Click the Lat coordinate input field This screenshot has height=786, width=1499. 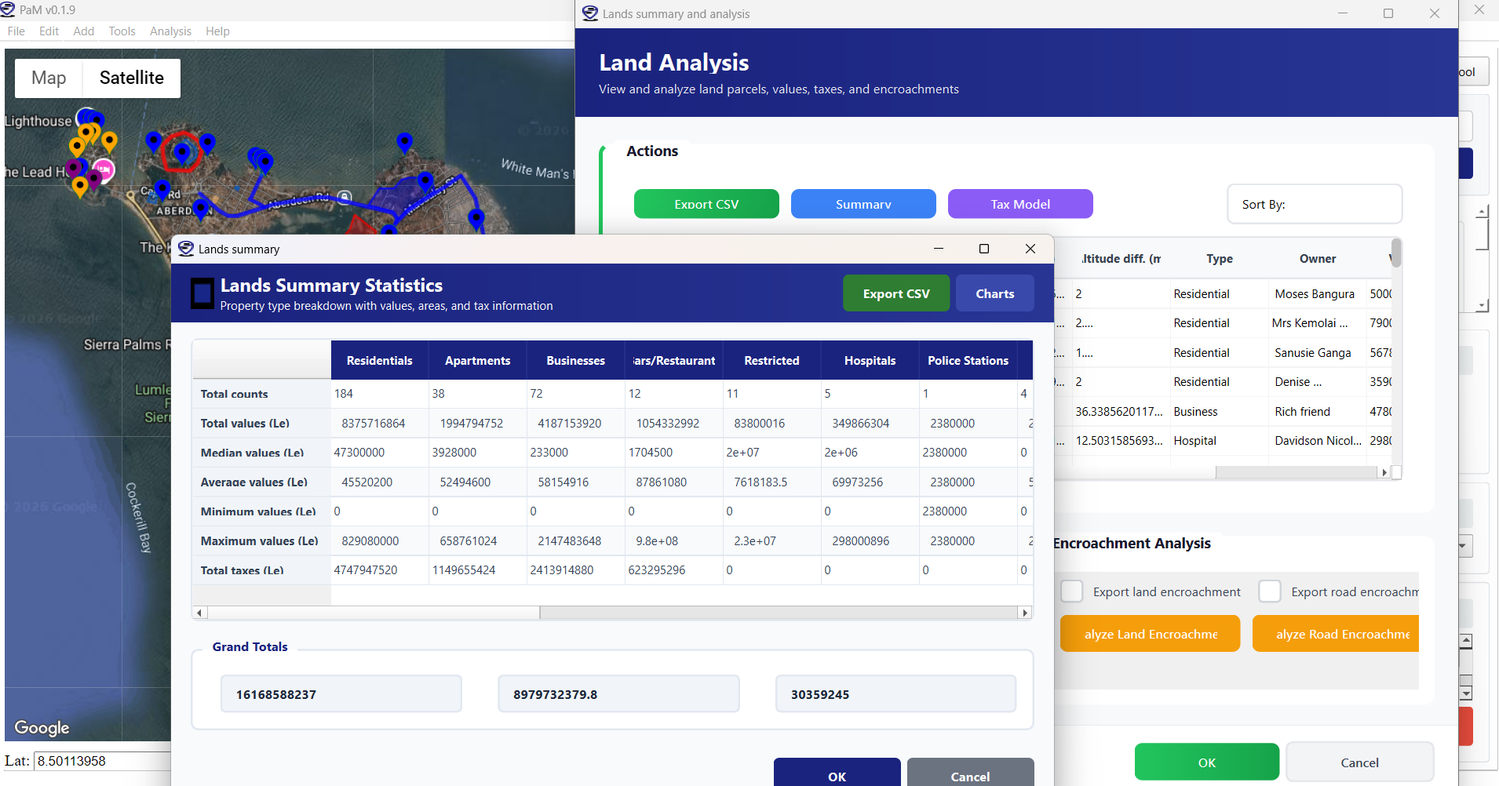tap(102, 761)
